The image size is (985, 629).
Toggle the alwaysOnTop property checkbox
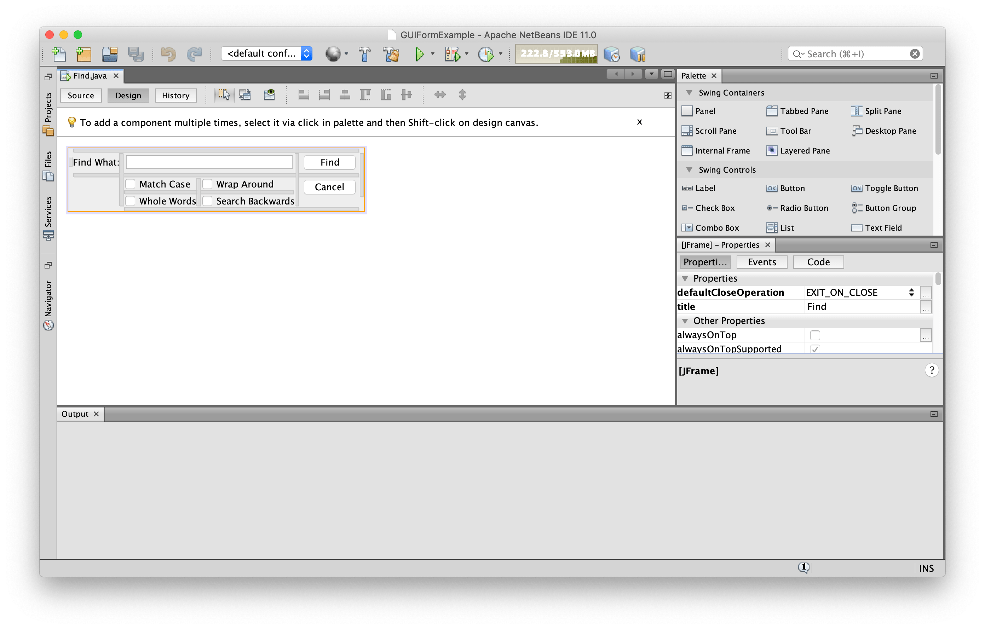pos(815,335)
